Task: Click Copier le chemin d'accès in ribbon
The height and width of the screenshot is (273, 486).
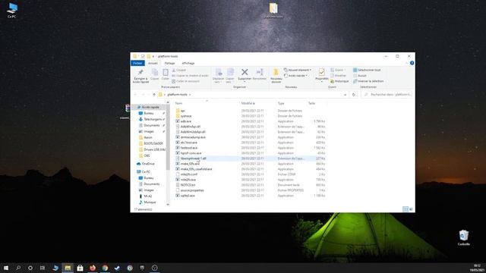Action: [x=190, y=76]
